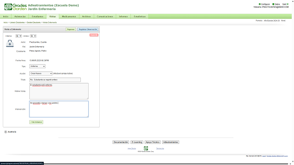Open the Asistencias tab
Screen dimensions: 294x165
20,16
